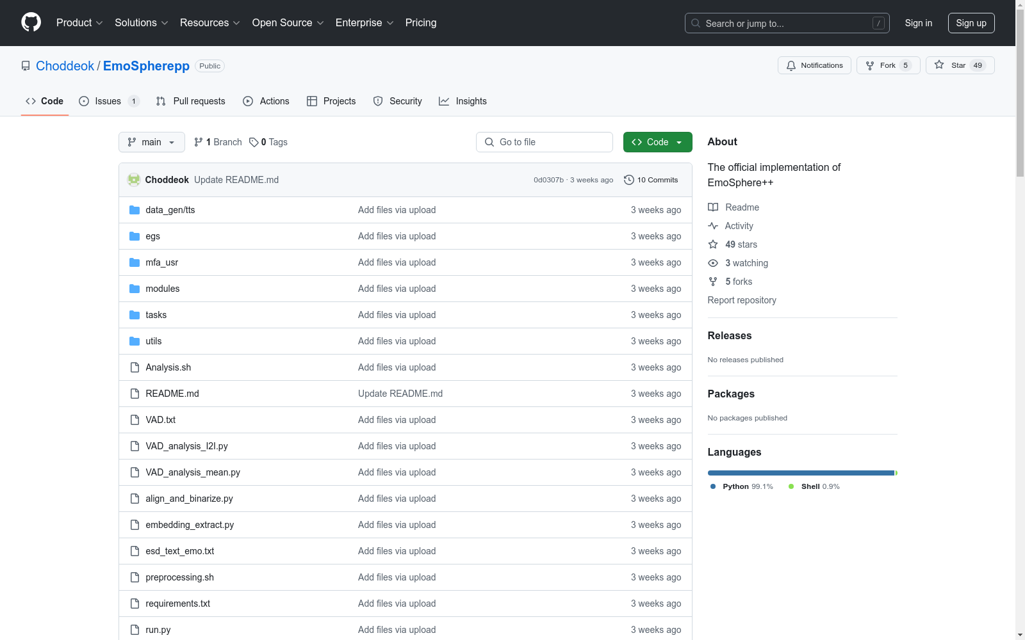Open the EmoSpherepp repository link

coord(146,66)
